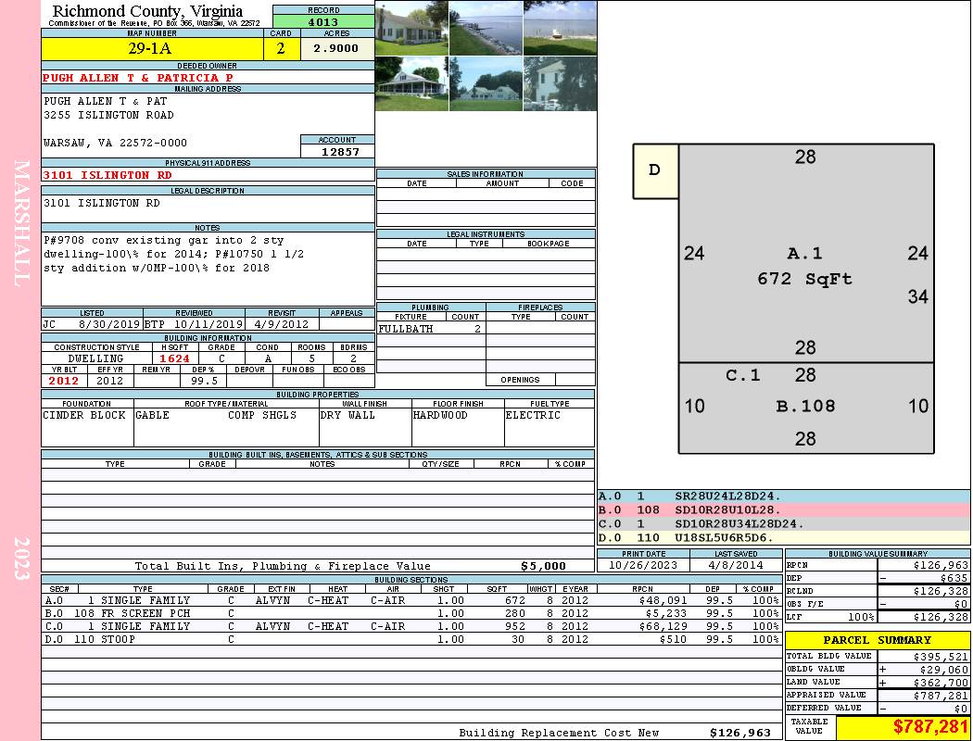Open the top-left house photo thumbnail
This screenshot has width=973, height=741.
tap(411, 28)
